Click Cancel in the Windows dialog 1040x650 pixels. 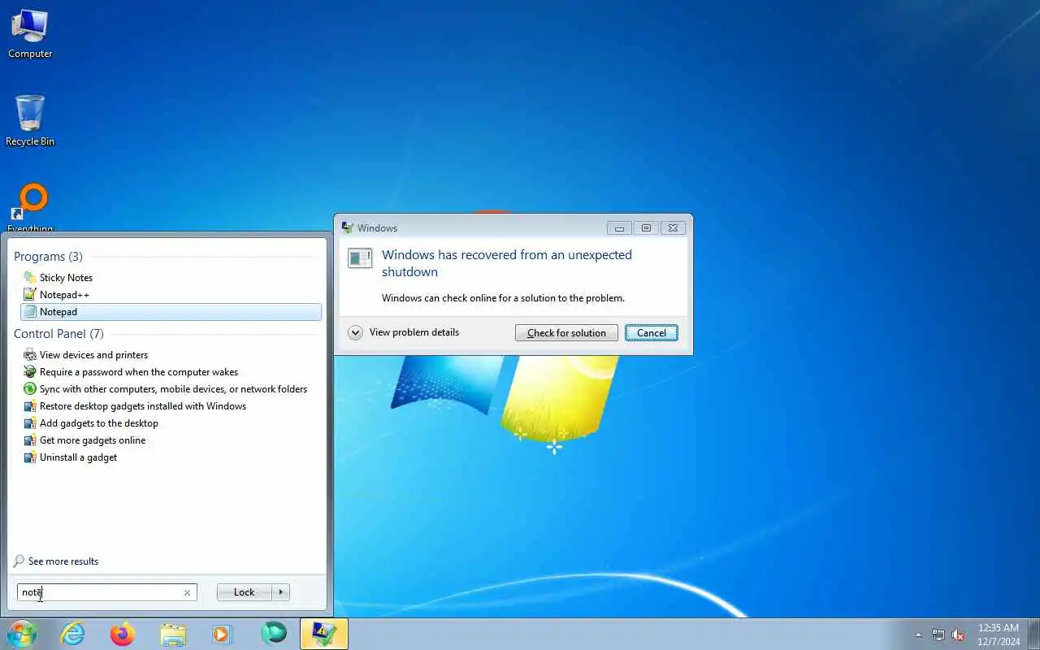[652, 332]
